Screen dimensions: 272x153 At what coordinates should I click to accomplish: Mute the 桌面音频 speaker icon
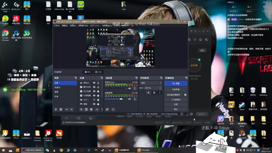[130, 99]
